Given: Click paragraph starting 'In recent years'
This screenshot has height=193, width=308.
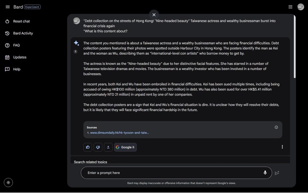Looking at the screenshot, I should click(181, 89).
